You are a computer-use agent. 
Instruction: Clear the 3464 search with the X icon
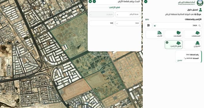(x=155, y=26)
